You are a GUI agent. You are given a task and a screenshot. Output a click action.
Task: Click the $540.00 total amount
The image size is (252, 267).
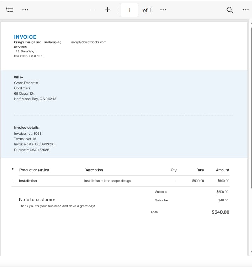[x=220, y=212]
